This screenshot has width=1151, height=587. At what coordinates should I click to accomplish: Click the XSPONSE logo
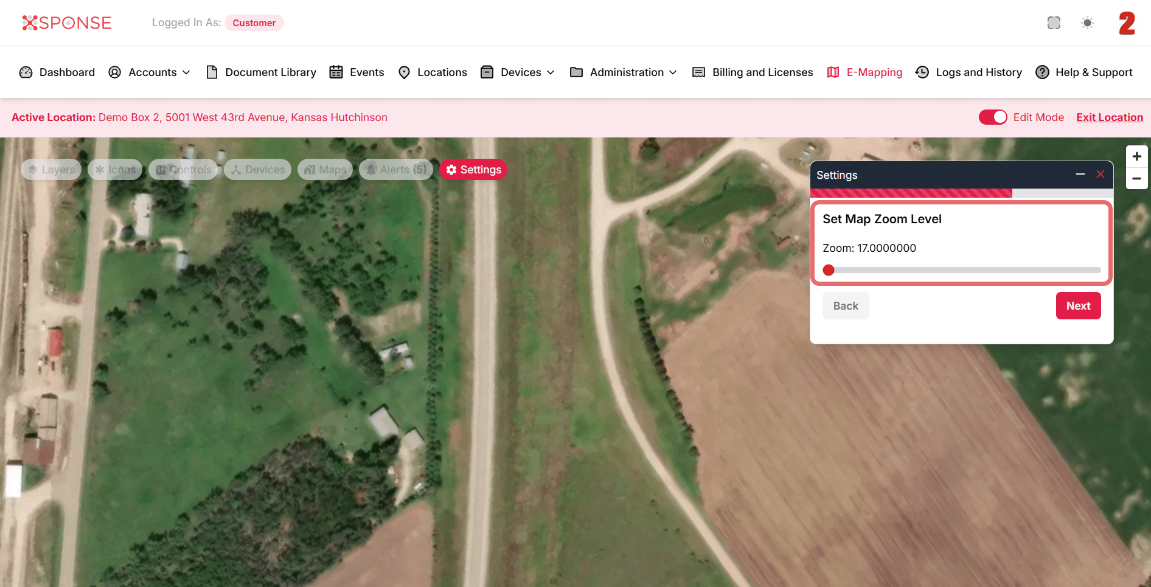67,23
